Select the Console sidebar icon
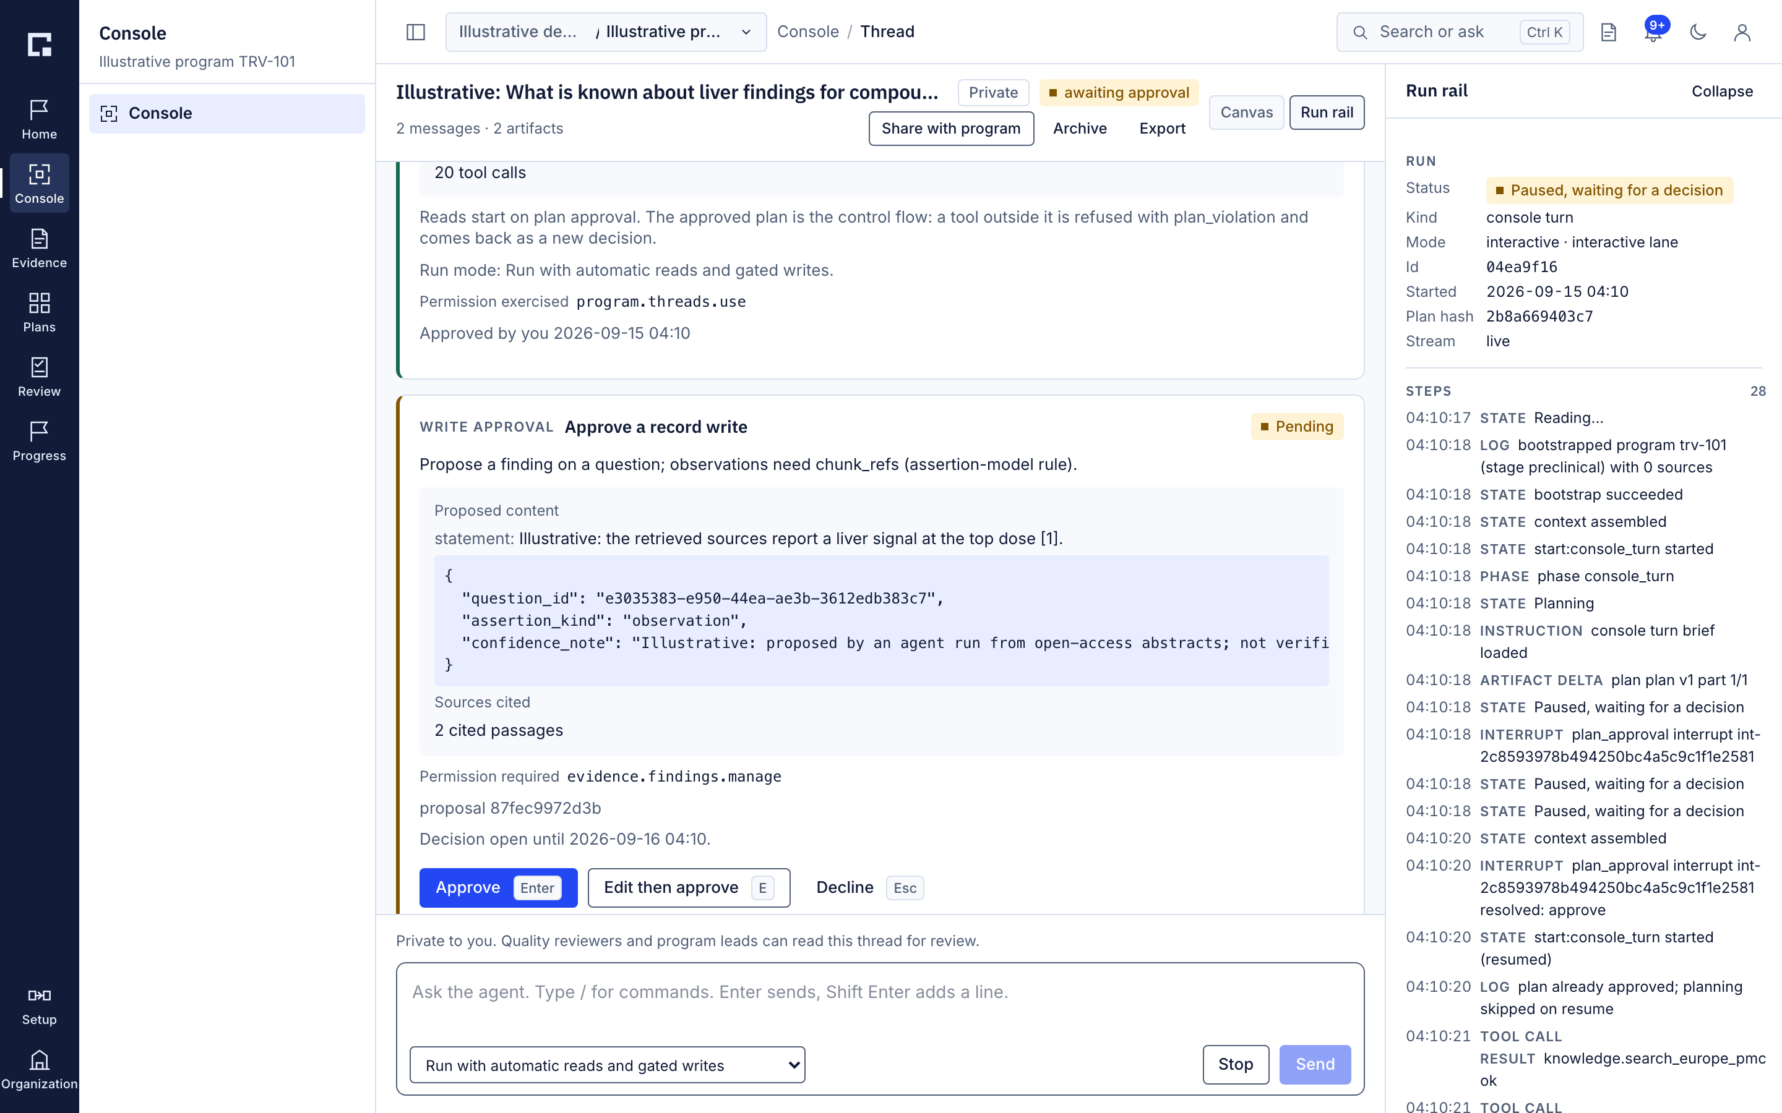Screen dimensions: 1782x1113 39,183
